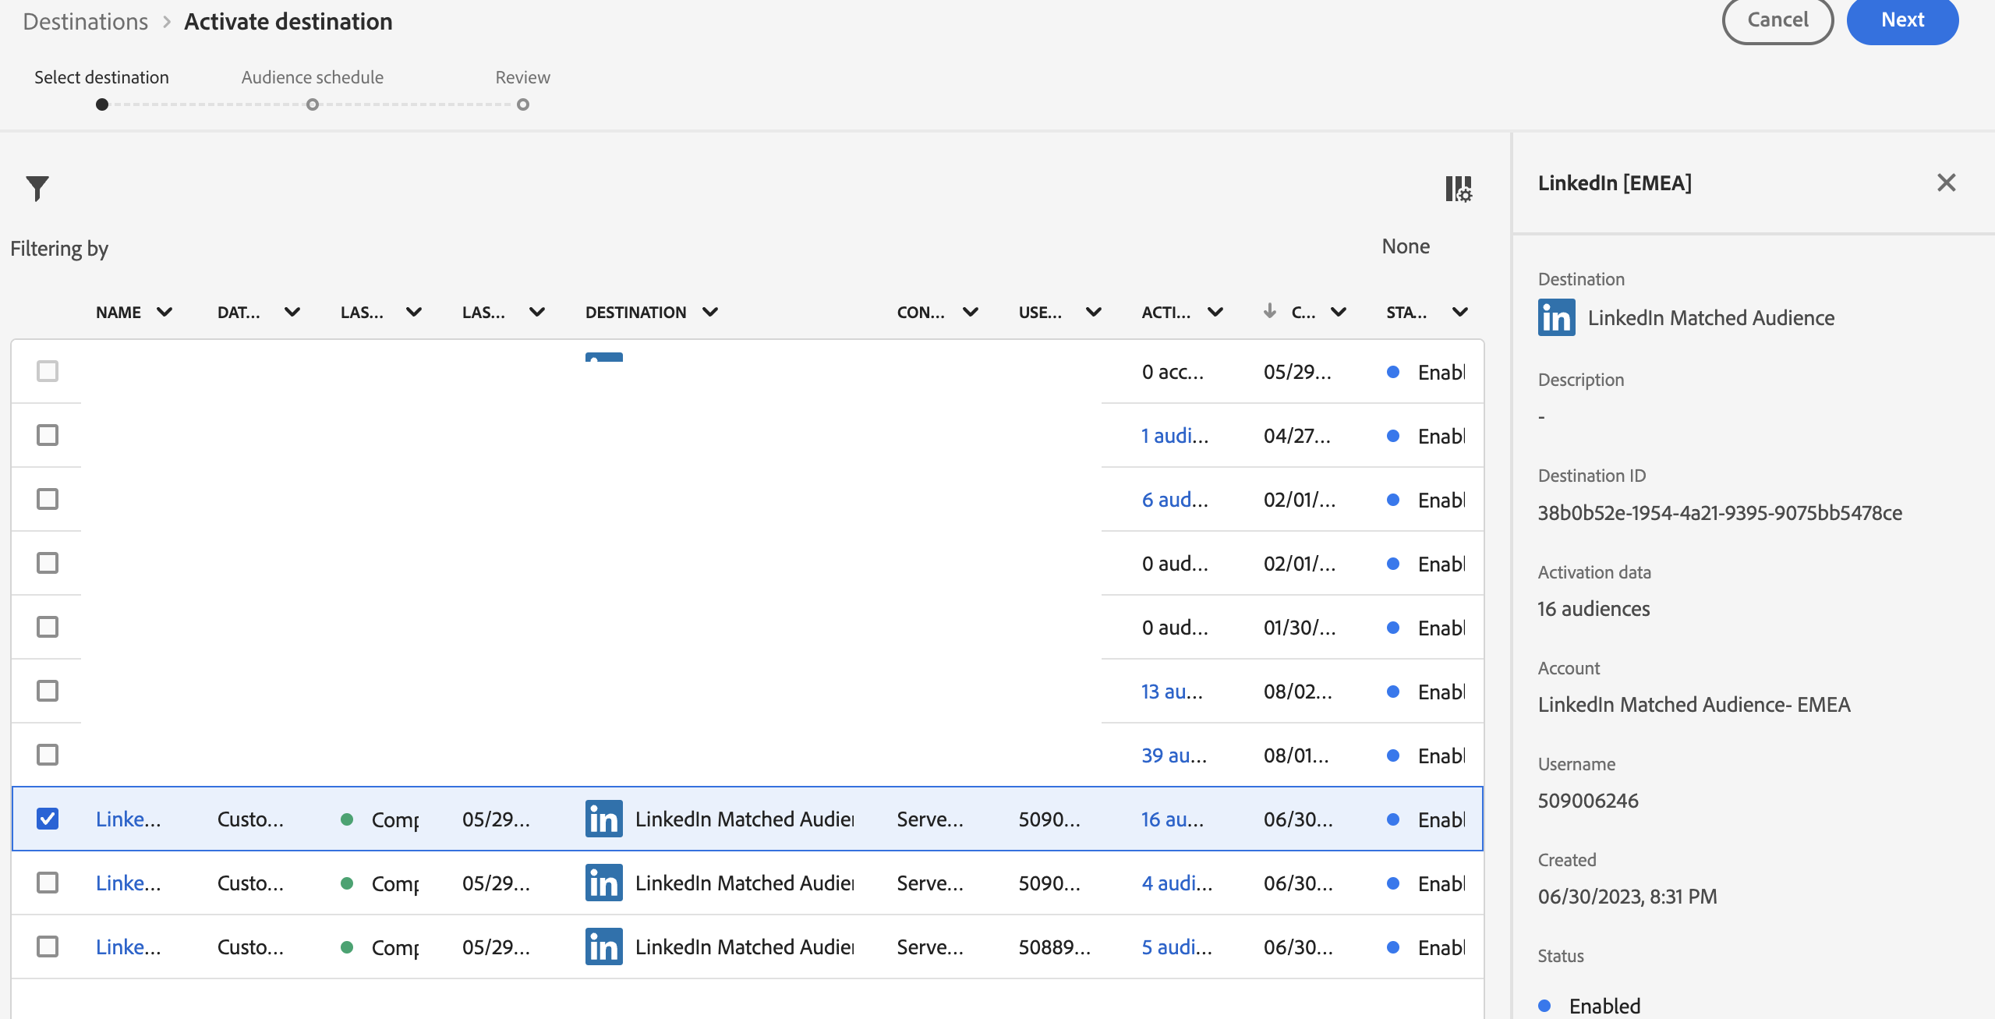Check the first row's checkbox
Screen dimensions: 1995x1019
[48, 371]
